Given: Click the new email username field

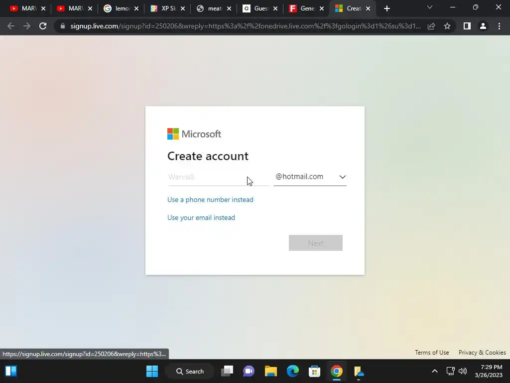Looking at the screenshot, I should tap(218, 177).
